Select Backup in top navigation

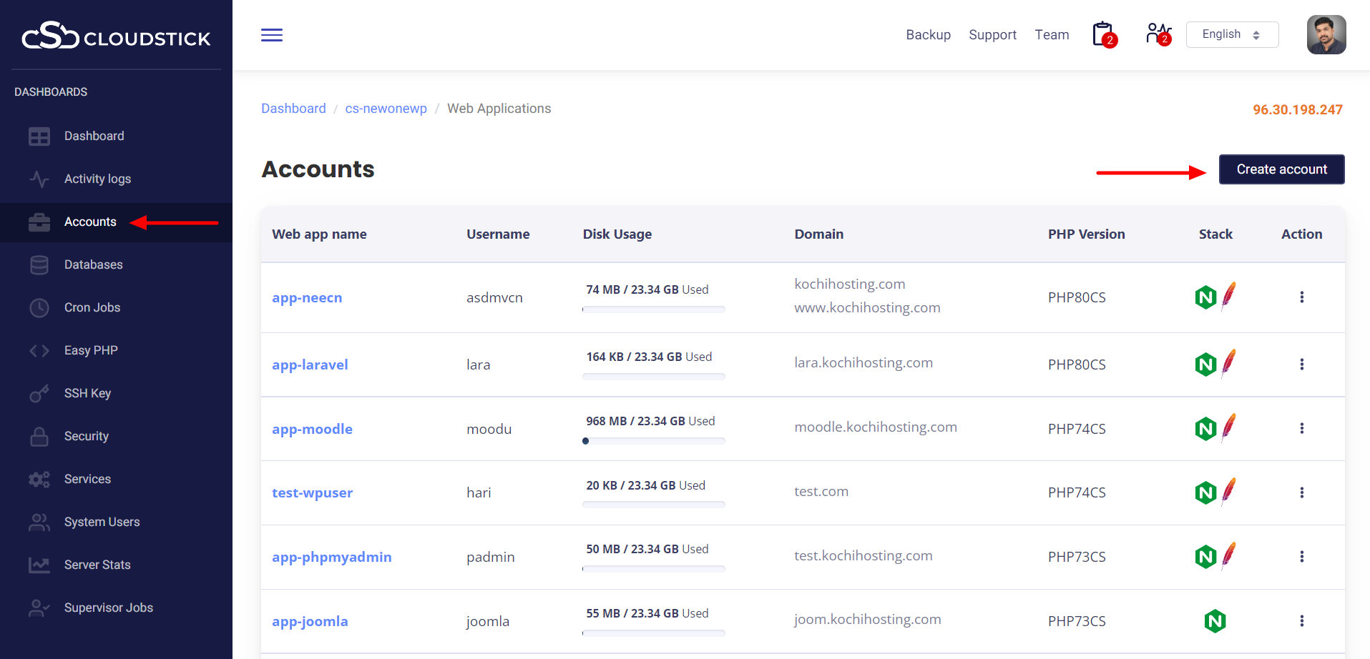[x=928, y=35]
